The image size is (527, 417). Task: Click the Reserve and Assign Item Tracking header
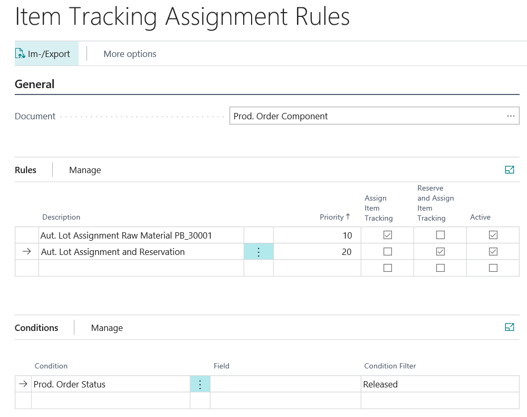point(436,203)
